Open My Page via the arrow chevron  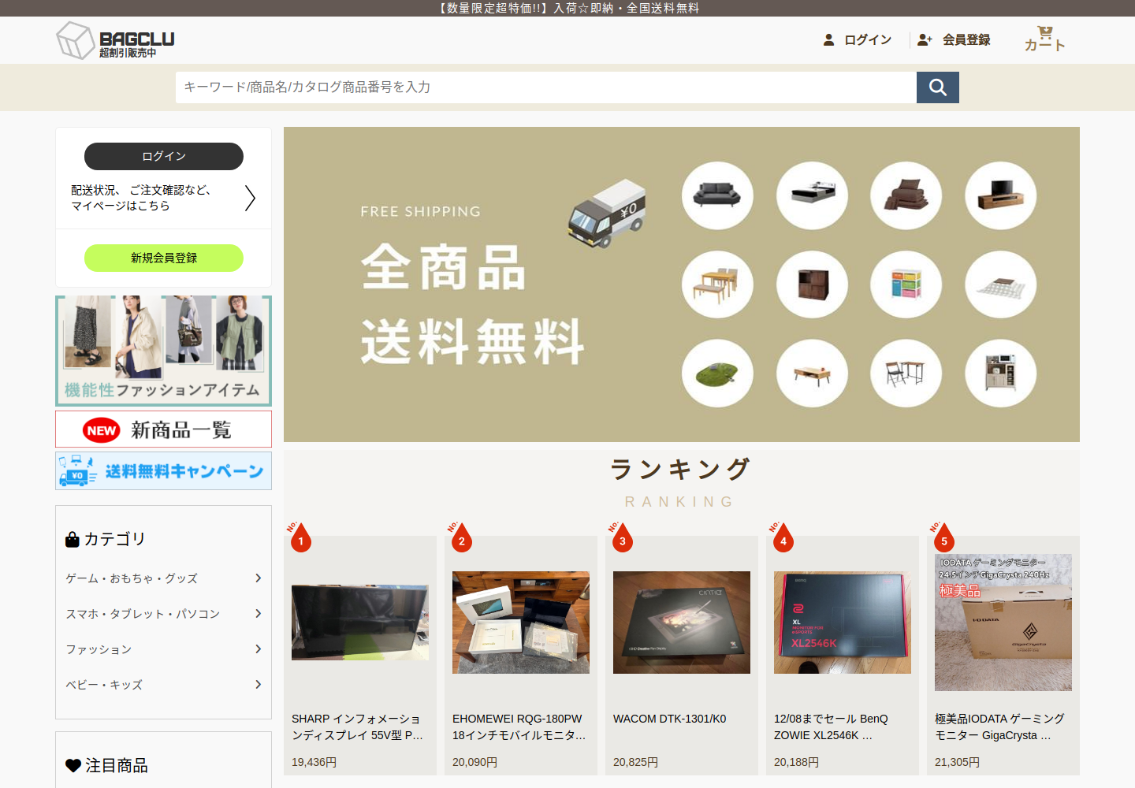[250, 198]
